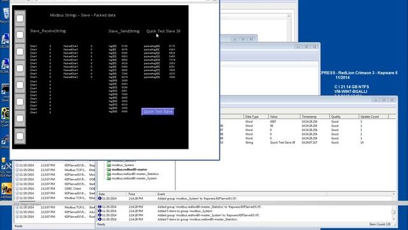This screenshot has height=230, width=408.
Task: Click the event log scrollbar thumb
Action: [394, 212]
